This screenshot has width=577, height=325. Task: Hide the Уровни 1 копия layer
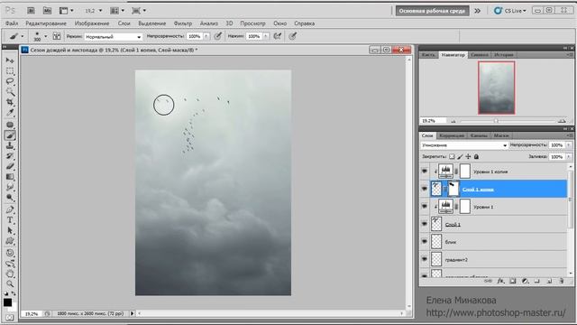point(425,172)
